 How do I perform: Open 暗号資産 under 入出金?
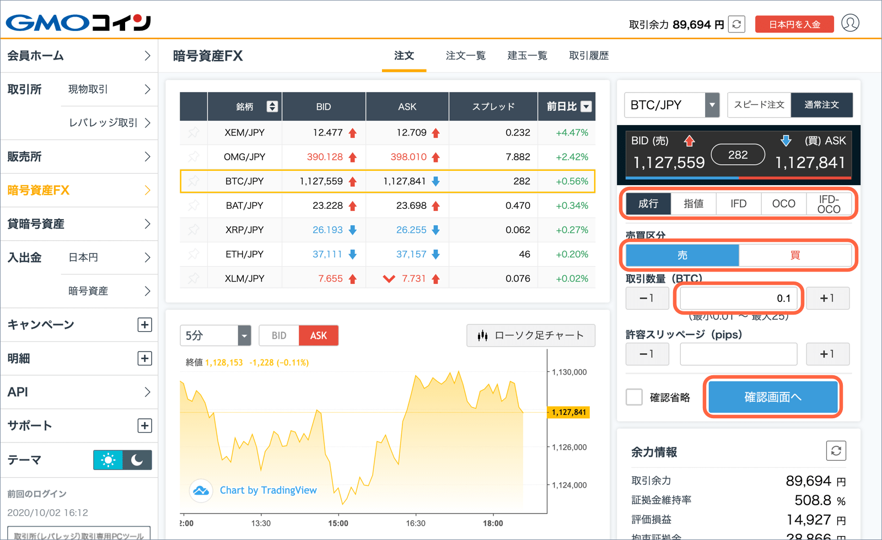109,291
